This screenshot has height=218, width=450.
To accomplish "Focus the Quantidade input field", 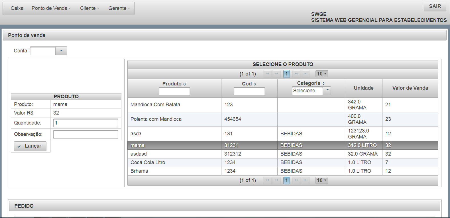I will point(86,123).
